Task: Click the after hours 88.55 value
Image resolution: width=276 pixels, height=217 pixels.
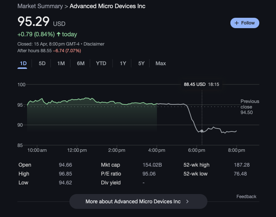Action: click(46, 51)
